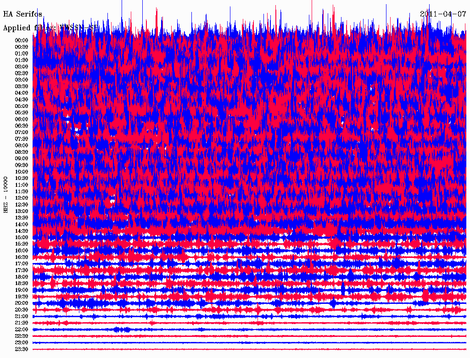Click the red 23:30 seismogram trace
Viewport: 470px width, 358px height.
point(249,349)
